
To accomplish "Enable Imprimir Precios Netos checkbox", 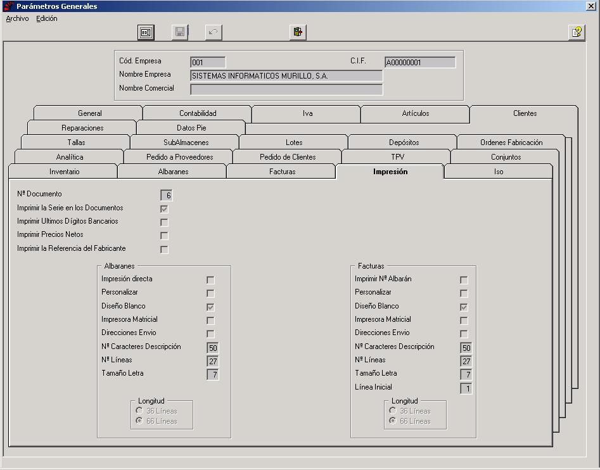I will (x=164, y=236).
